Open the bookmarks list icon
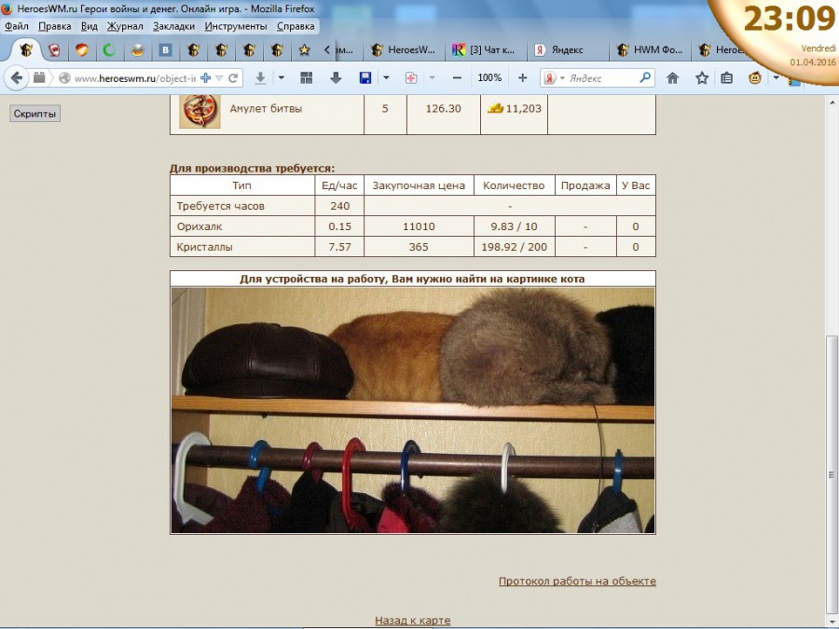 tap(727, 78)
